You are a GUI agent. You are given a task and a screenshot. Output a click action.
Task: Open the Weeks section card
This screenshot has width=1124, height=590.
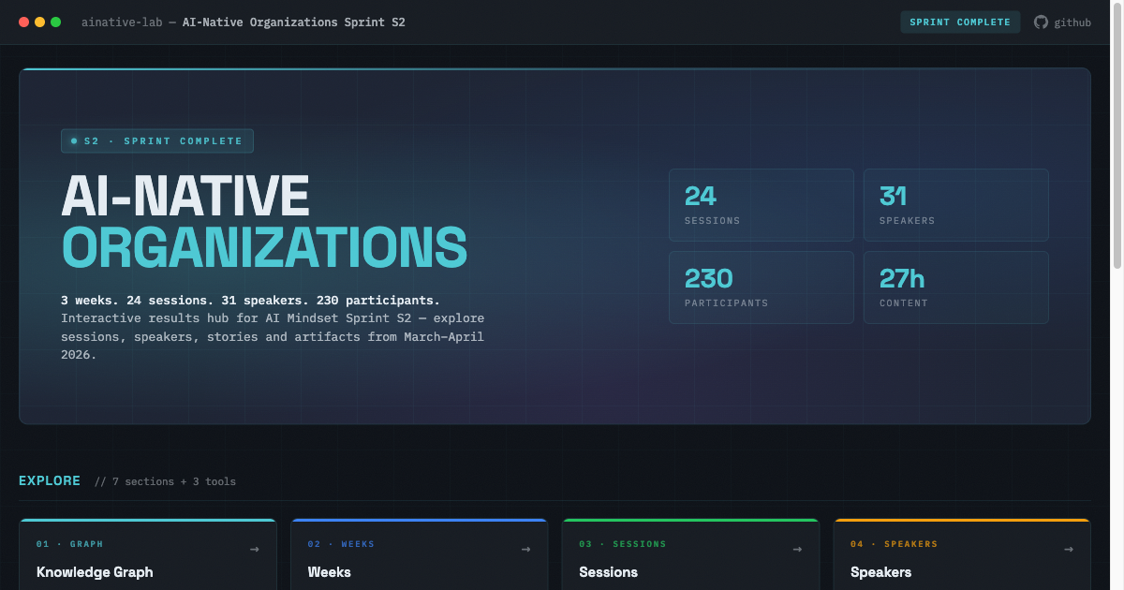420,554
